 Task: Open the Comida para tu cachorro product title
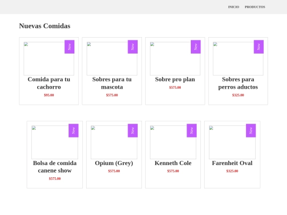click(49, 83)
